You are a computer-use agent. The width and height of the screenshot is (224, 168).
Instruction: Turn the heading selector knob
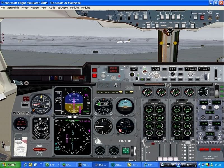click(x=173, y=74)
